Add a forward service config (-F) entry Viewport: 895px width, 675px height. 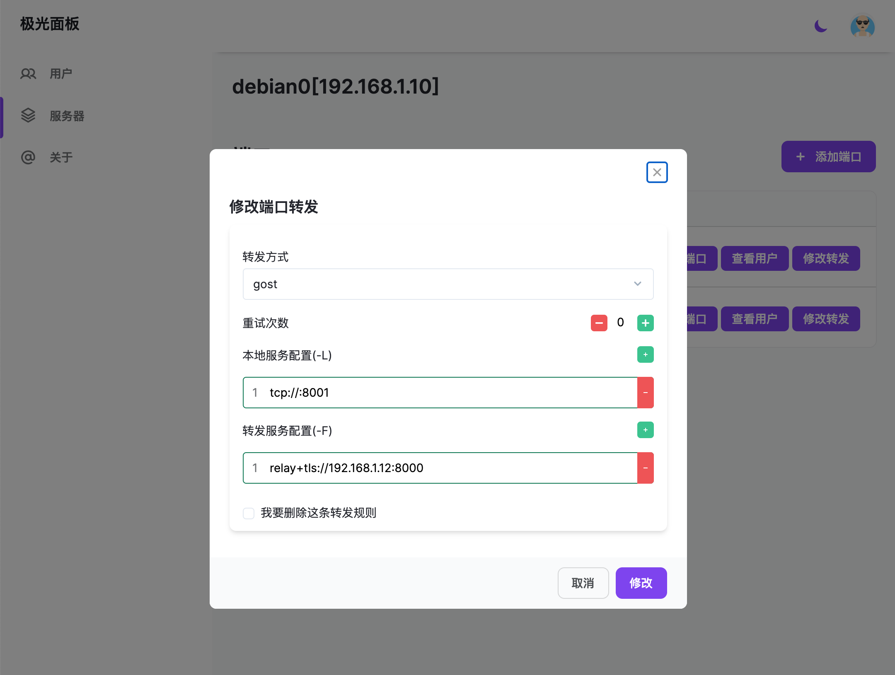pyautogui.click(x=645, y=430)
